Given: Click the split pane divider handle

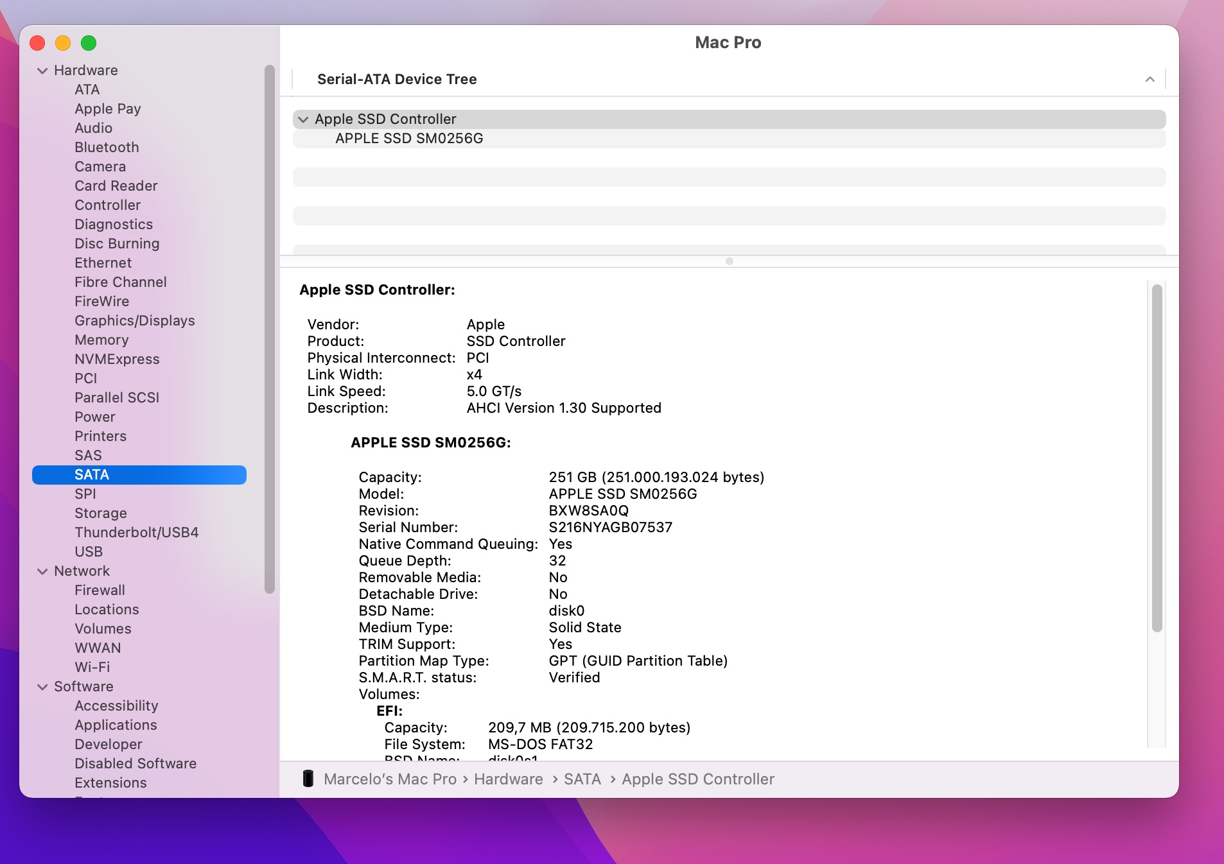Looking at the screenshot, I should (x=729, y=261).
